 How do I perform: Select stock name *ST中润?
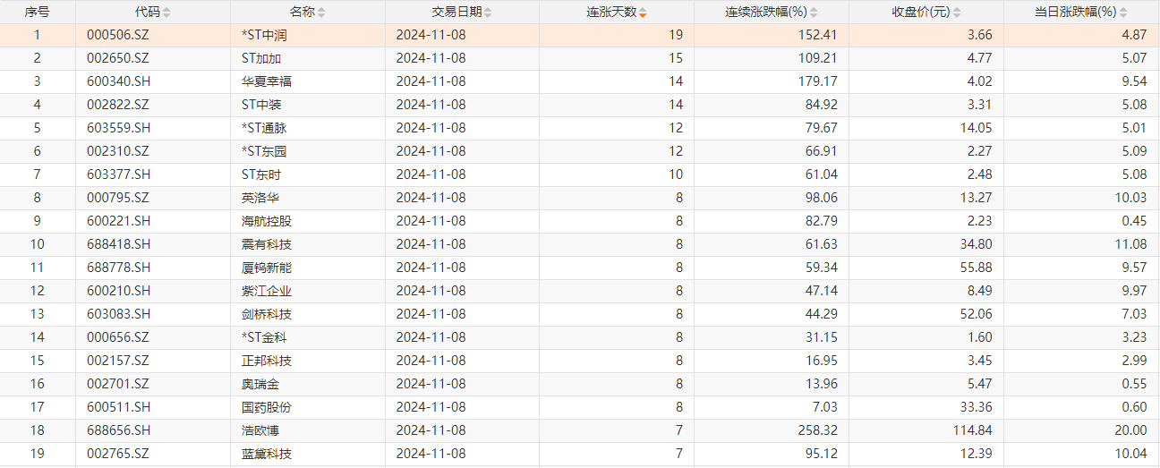265,35
